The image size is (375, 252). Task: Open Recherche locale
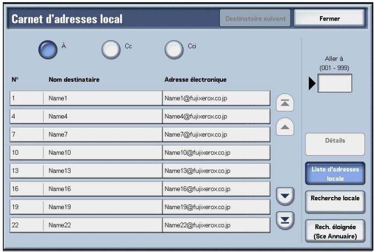point(334,201)
